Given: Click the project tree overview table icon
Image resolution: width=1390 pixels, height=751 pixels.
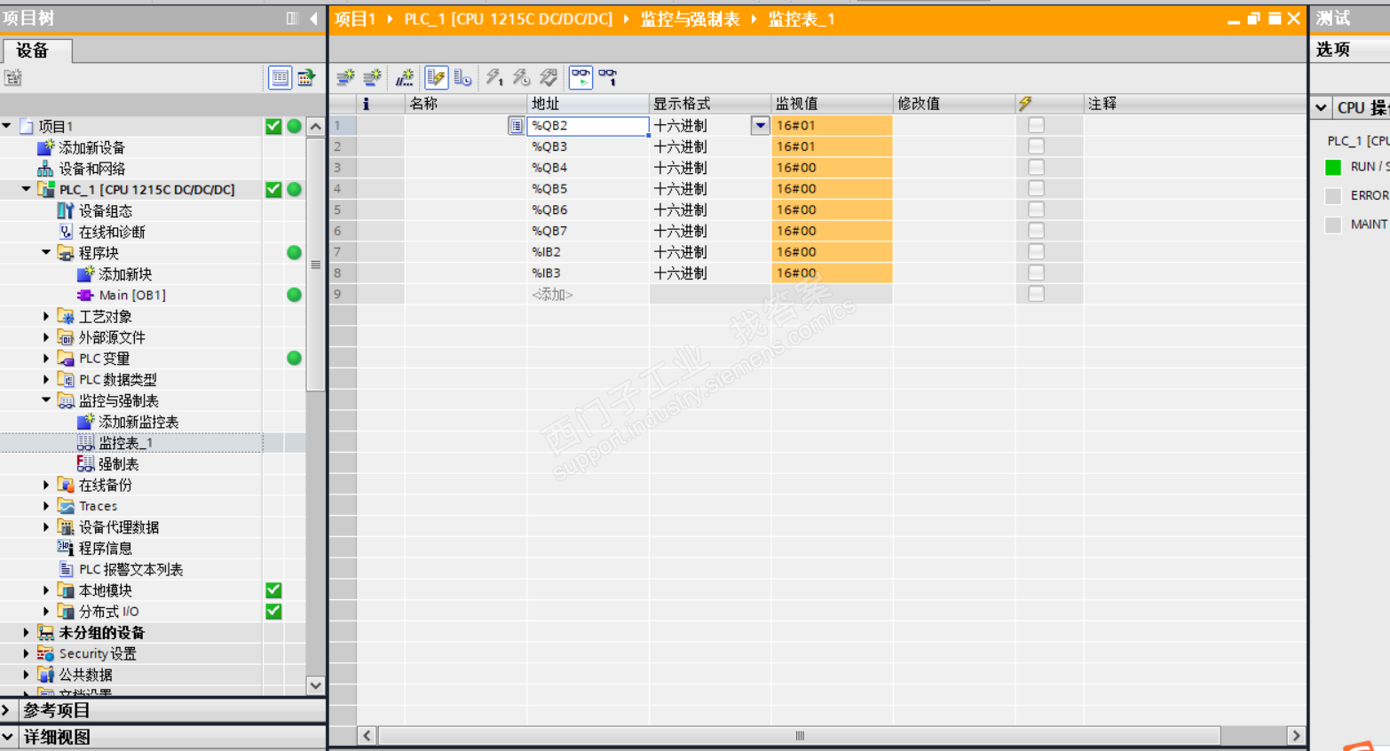Looking at the screenshot, I should coord(280,78).
